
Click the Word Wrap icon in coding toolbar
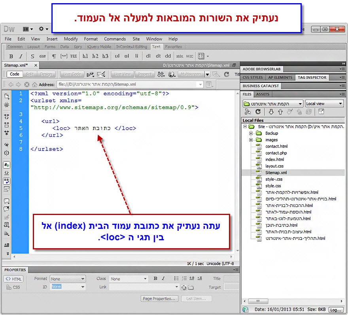(7, 181)
